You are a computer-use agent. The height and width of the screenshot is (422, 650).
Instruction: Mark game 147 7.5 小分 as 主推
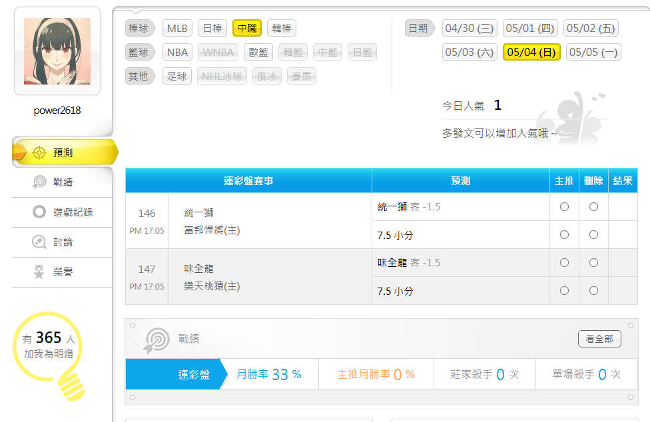pyautogui.click(x=564, y=291)
